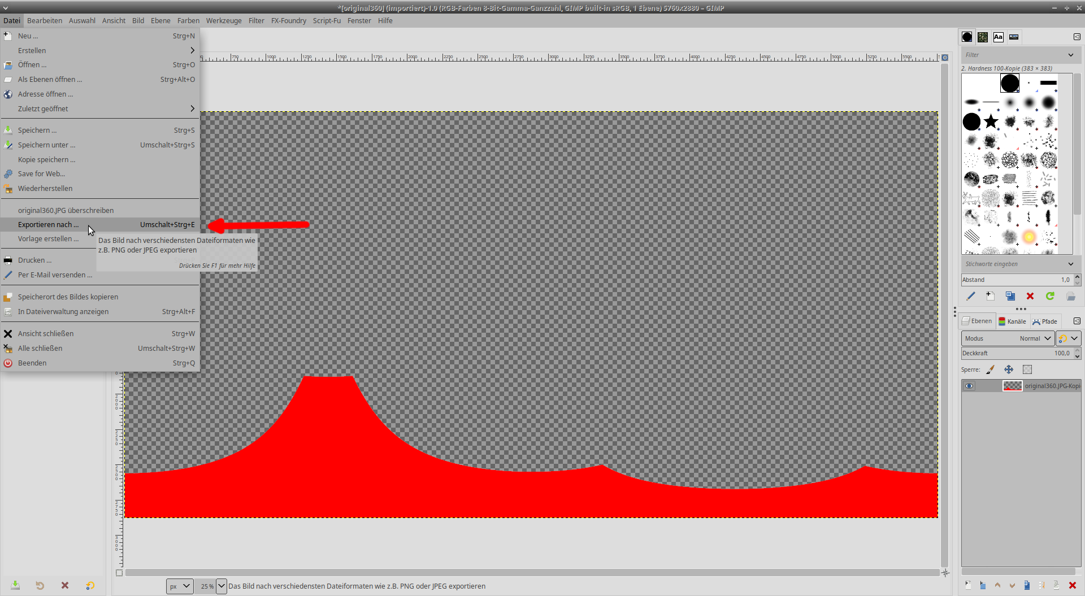Duplicate the selected brush
The image size is (1085, 596).
pos(1010,296)
